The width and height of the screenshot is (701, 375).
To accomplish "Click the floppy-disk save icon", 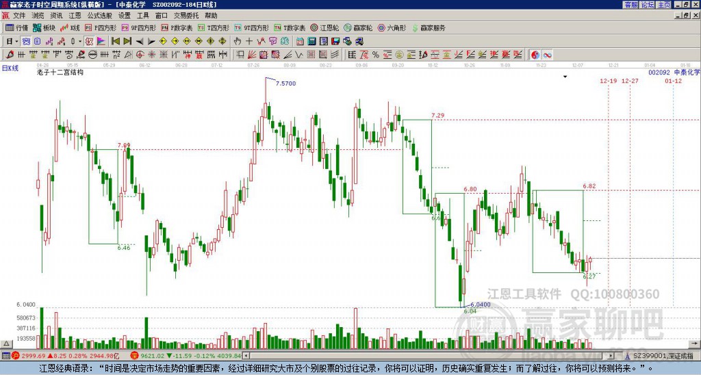I will 335,42.
